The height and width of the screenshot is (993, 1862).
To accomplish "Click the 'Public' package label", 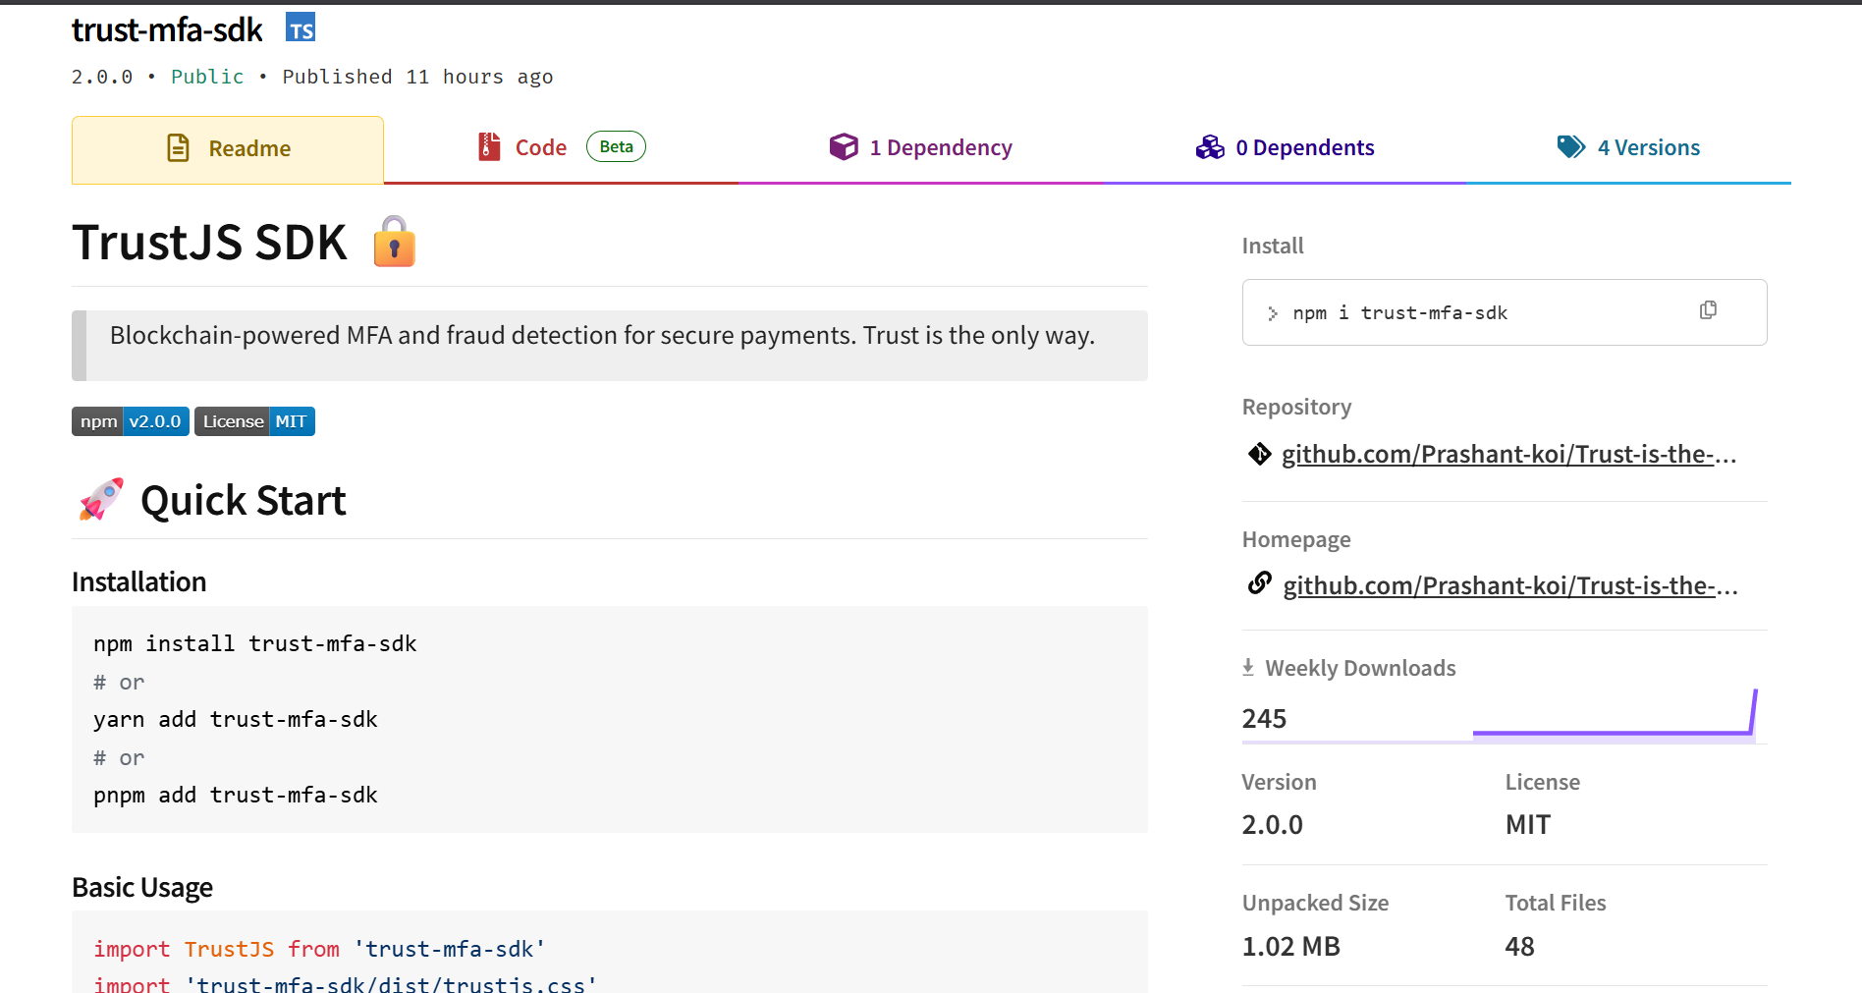I will (x=207, y=77).
